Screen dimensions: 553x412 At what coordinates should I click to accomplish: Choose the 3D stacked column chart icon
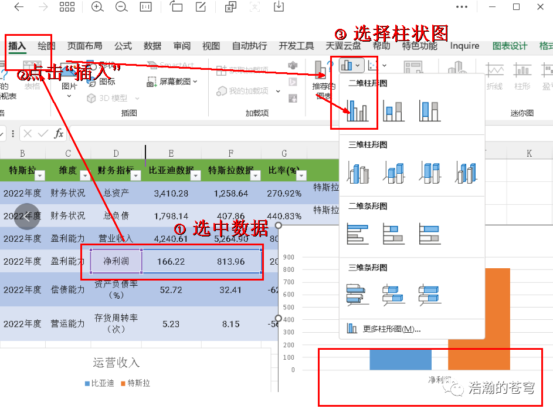tap(394, 173)
